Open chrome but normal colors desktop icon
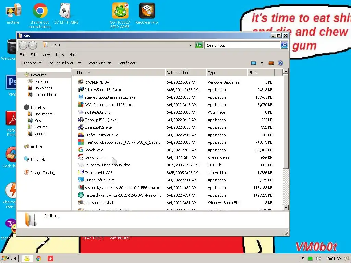This screenshot has width=351, height=263. pyautogui.click(x=40, y=11)
